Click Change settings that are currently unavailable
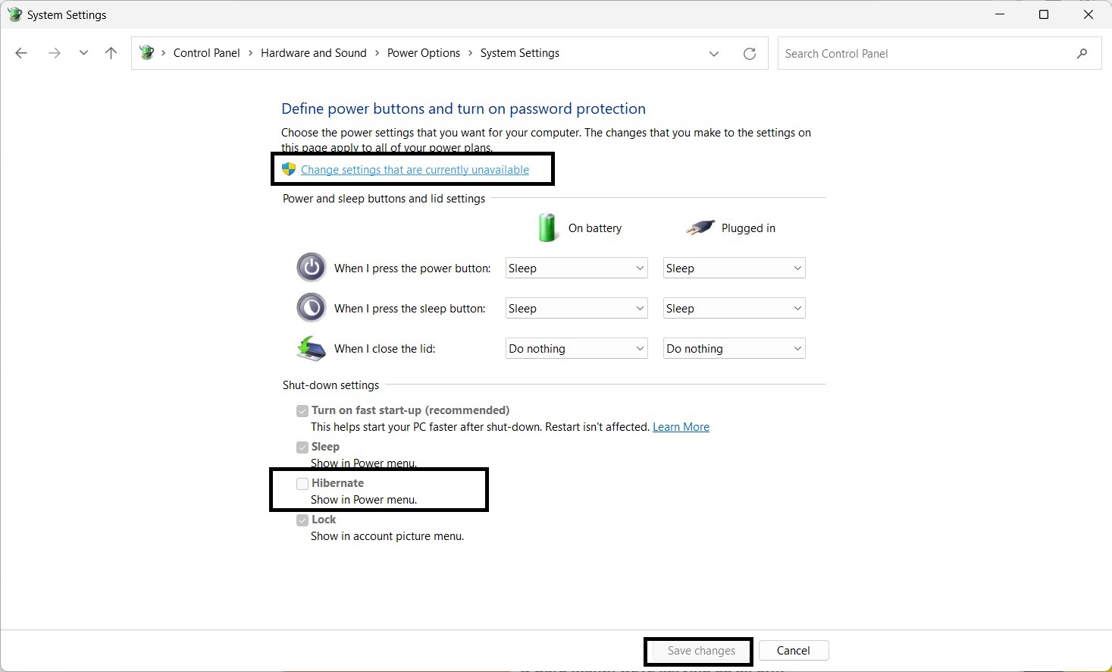The height and width of the screenshot is (672, 1112). pos(415,170)
